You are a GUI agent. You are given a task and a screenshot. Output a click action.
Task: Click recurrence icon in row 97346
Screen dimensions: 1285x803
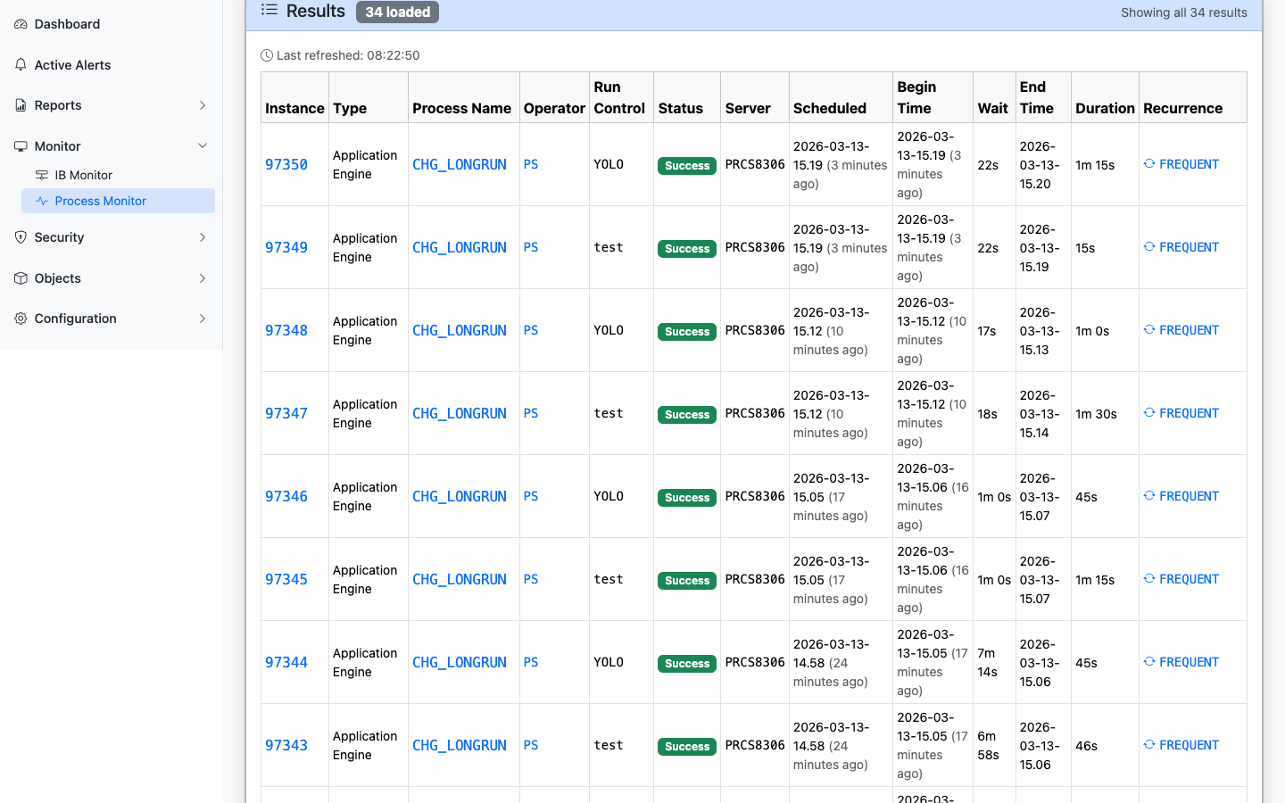1149,496
